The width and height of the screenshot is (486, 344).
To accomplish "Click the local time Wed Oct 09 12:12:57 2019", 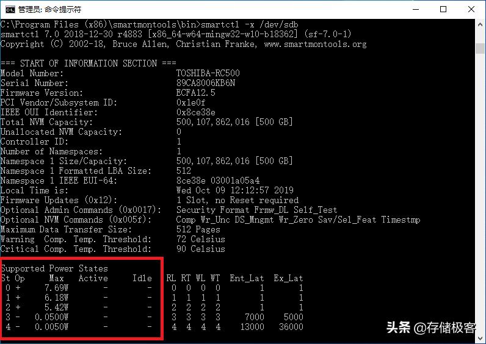I will click(x=235, y=190).
